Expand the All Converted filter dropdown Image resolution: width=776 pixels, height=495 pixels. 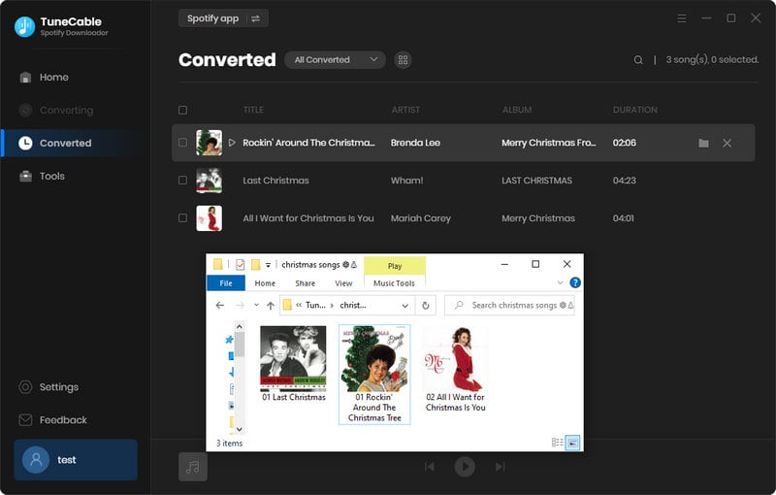335,60
